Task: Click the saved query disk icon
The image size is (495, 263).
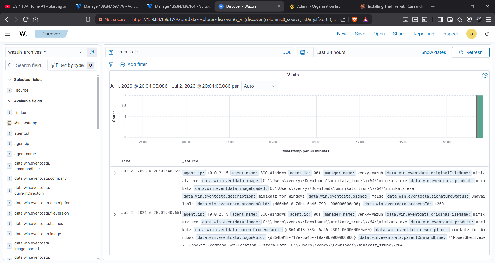Action: coord(111,52)
